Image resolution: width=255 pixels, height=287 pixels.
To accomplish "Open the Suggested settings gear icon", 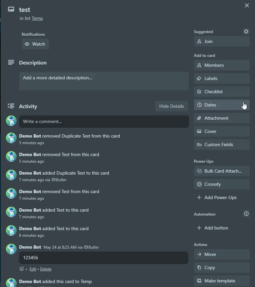I will [x=246, y=31].
